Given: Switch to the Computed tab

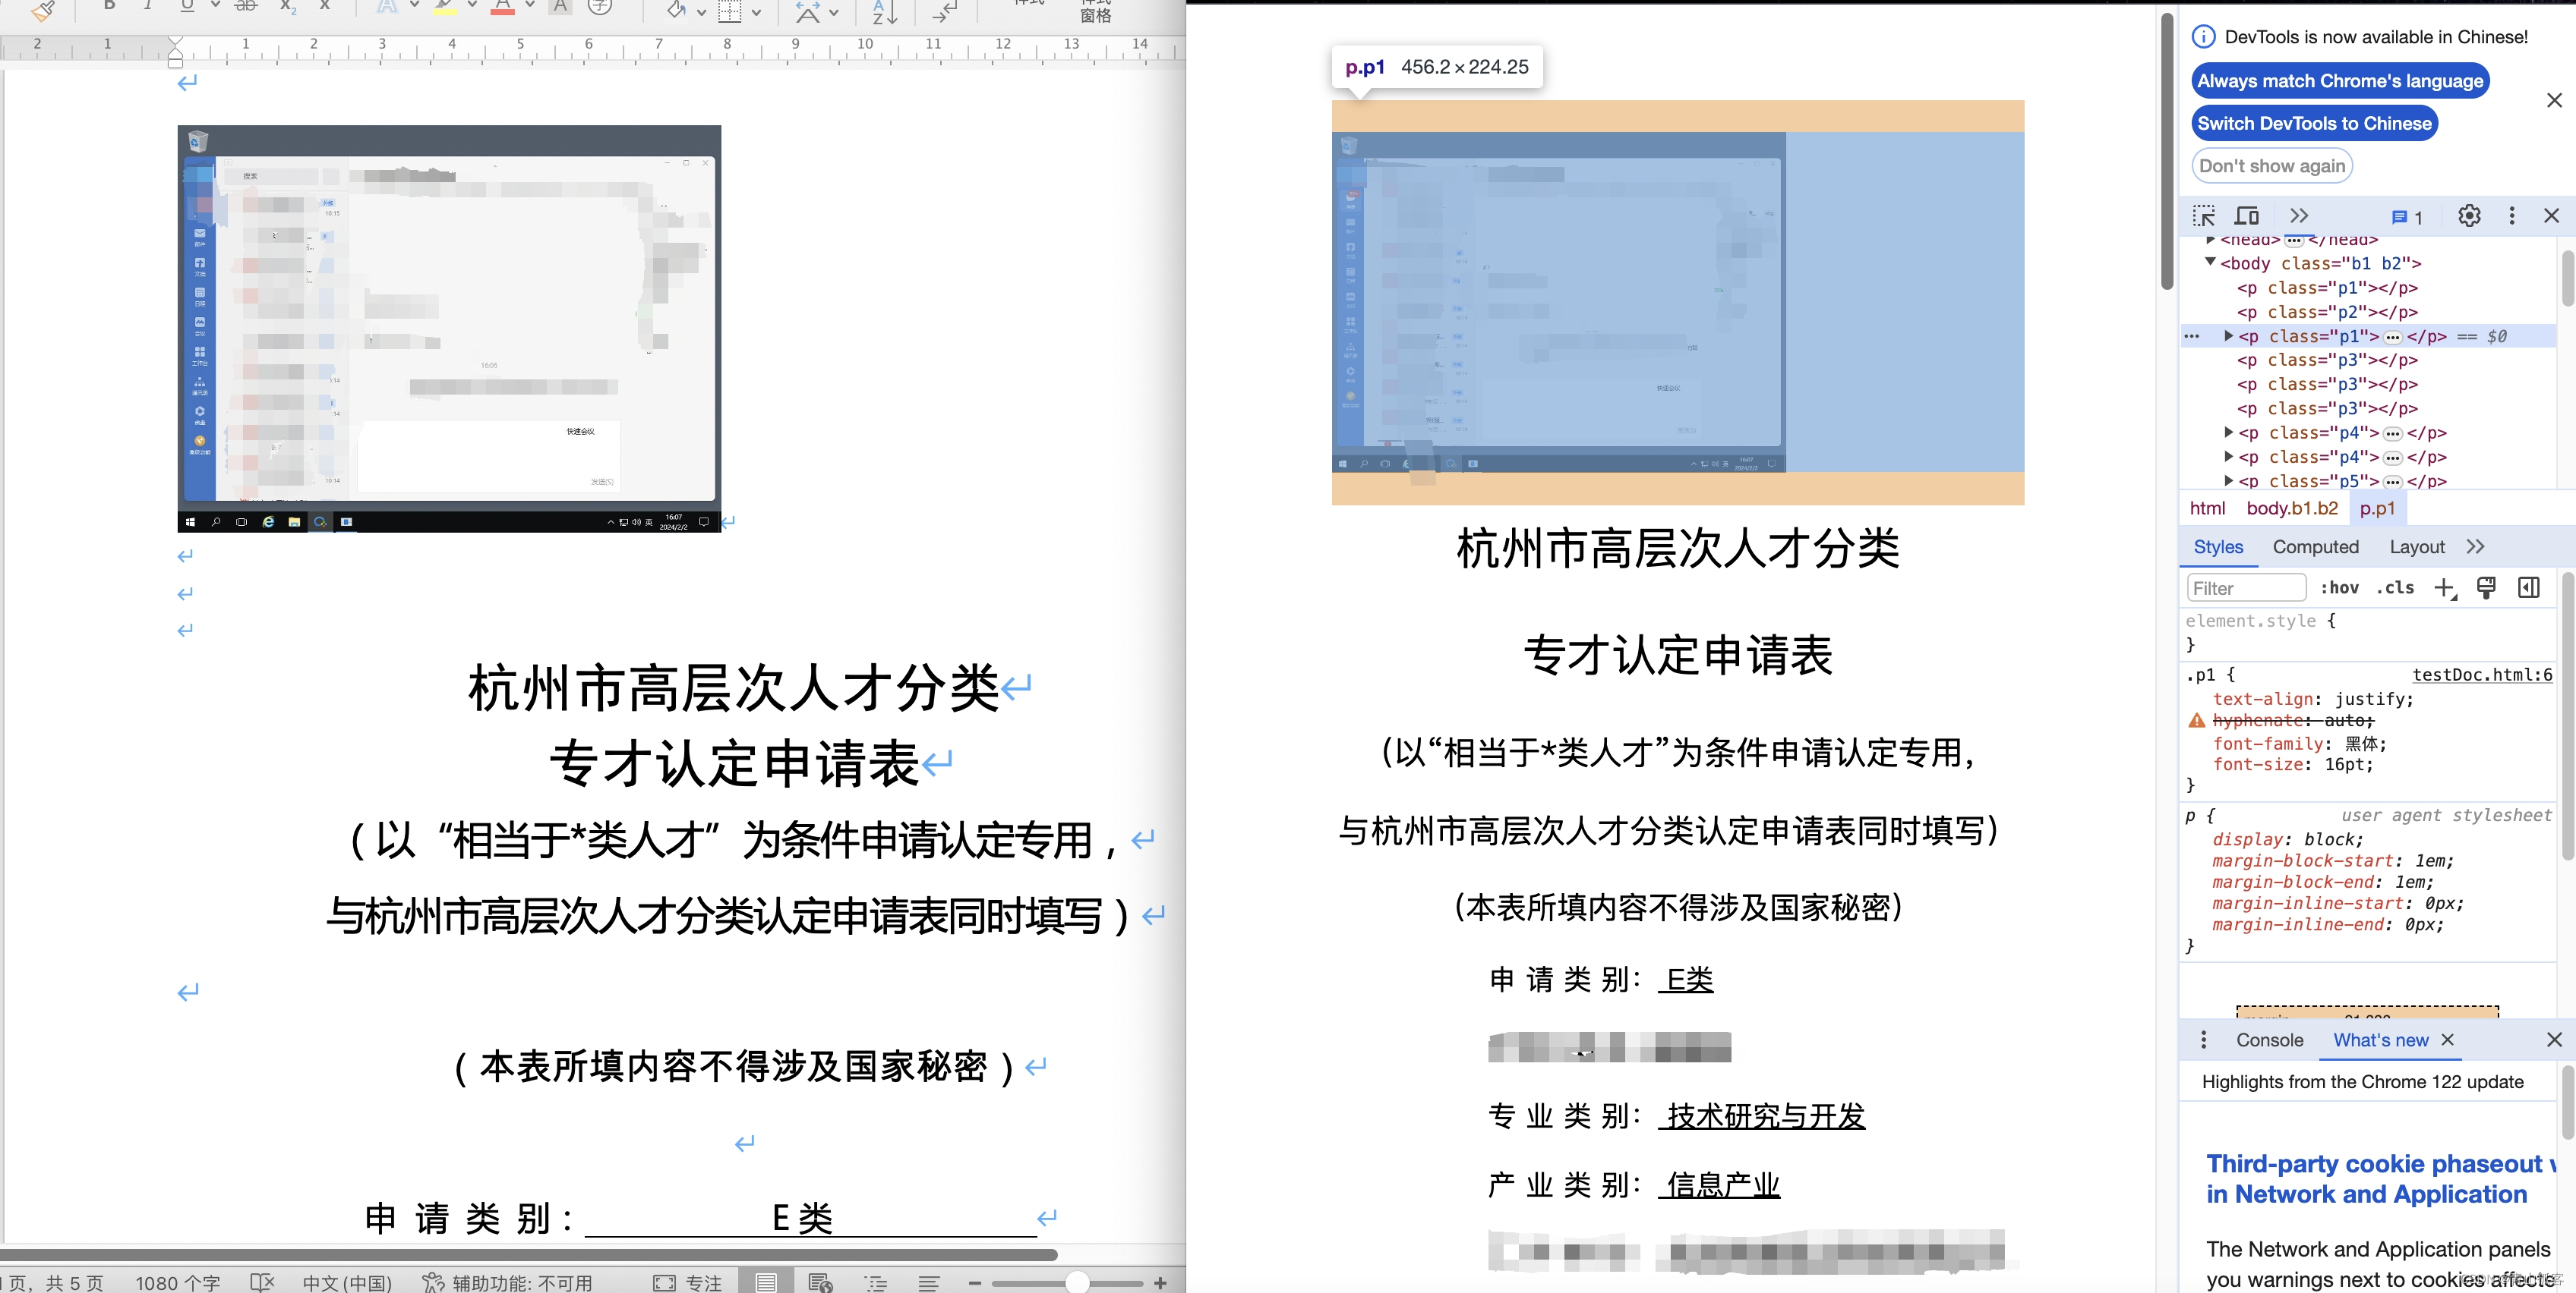Looking at the screenshot, I should coord(2316,546).
